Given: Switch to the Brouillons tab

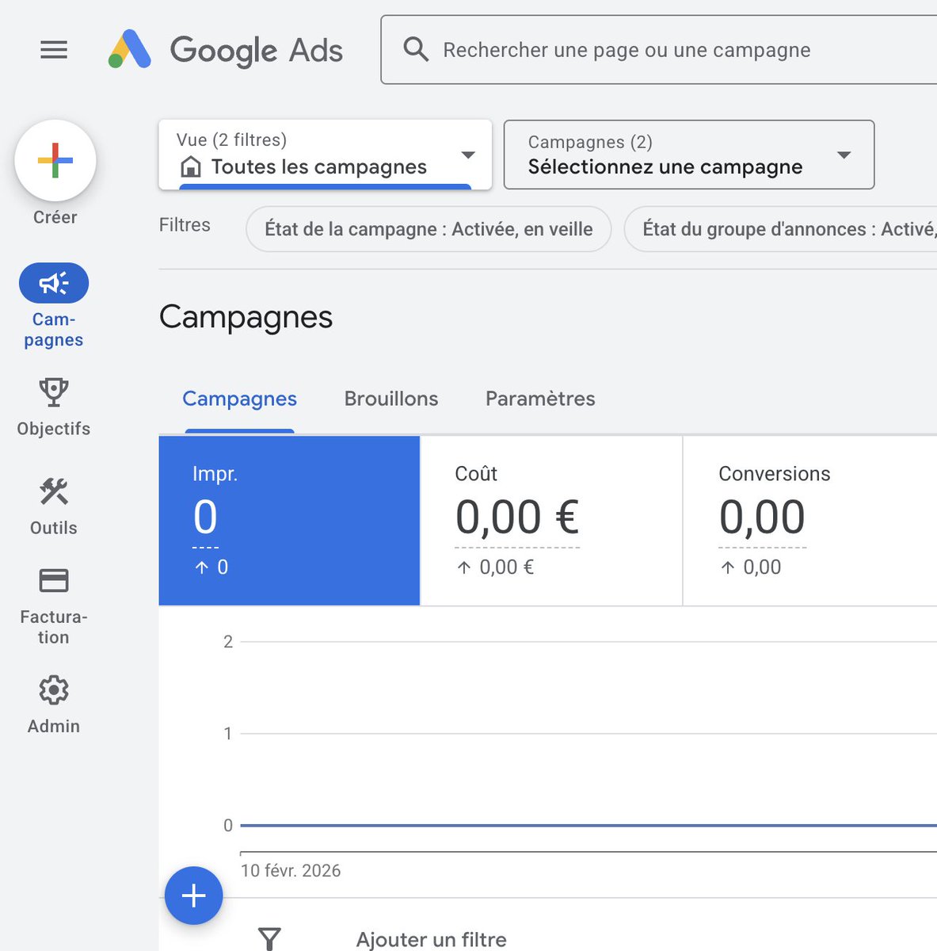Looking at the screenshot, I should coord(391,399).
